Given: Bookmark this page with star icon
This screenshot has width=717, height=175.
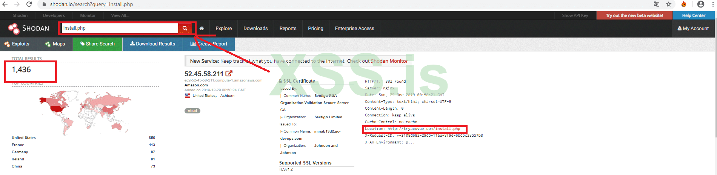Looking at the screenshot, I should pos(669,4).
